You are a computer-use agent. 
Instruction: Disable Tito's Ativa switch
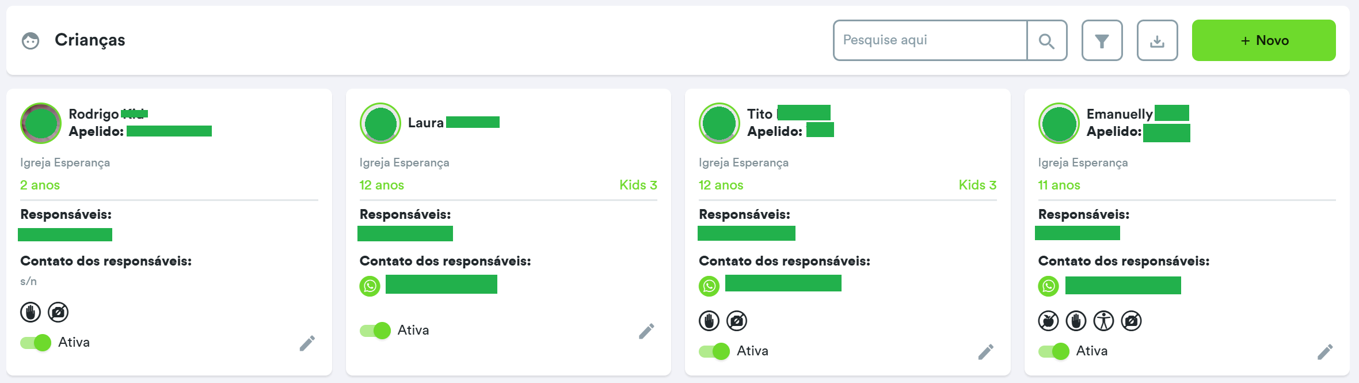714,351
